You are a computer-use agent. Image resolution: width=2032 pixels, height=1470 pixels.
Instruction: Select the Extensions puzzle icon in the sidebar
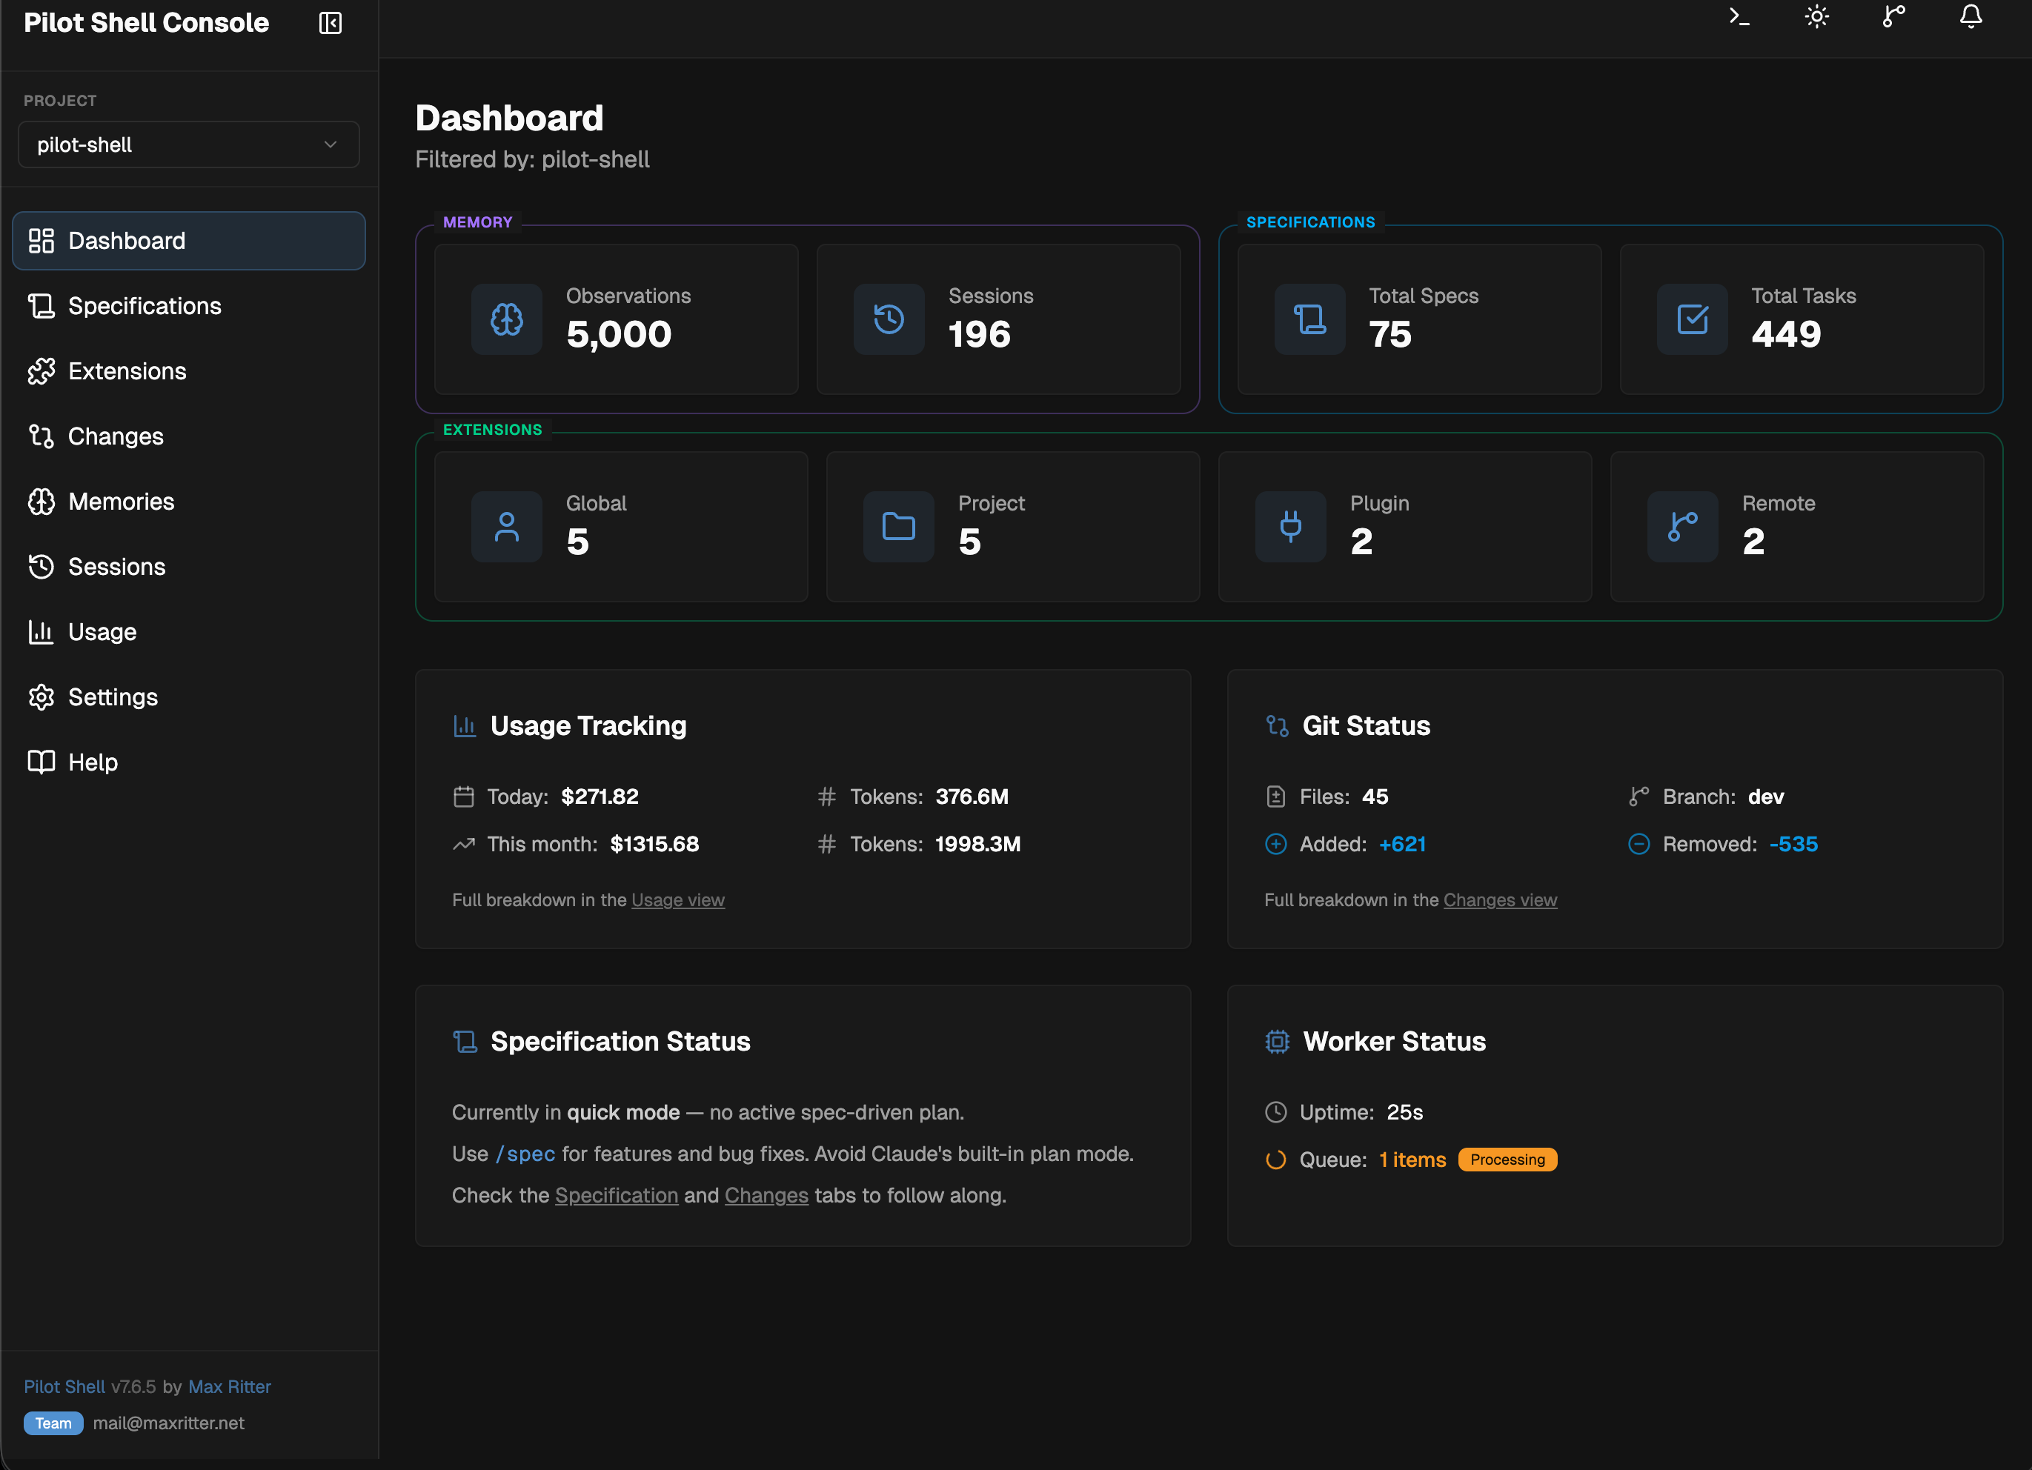click(41, 371)
